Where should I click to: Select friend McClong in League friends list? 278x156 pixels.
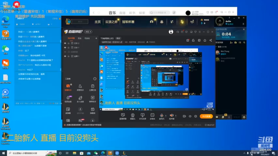point(230,53)
